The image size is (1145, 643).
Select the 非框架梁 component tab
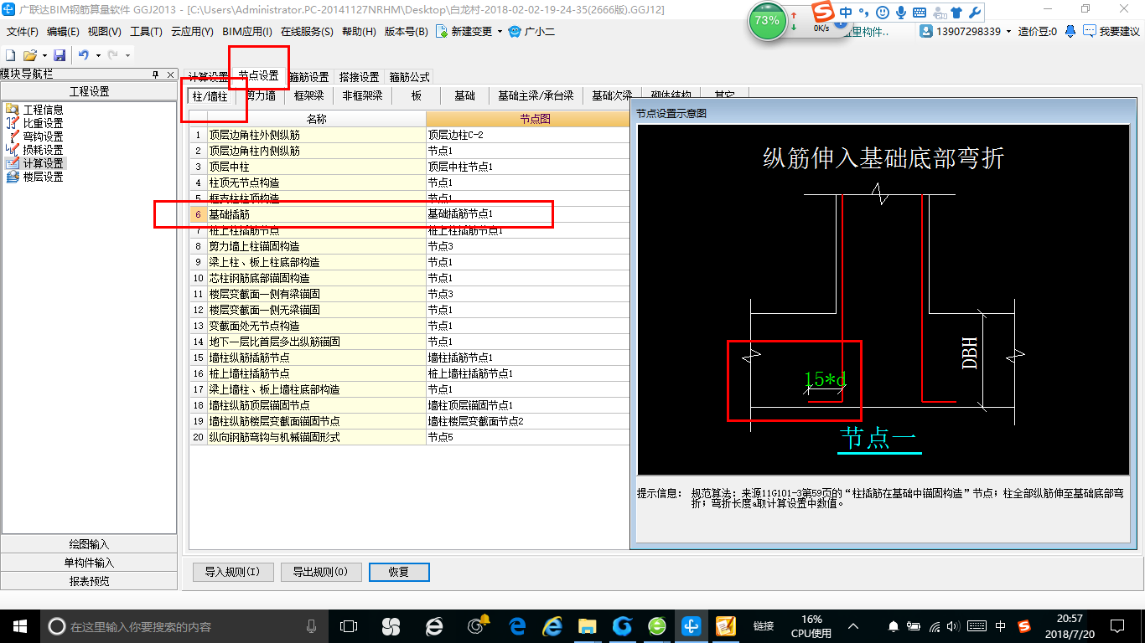point(362,95)
